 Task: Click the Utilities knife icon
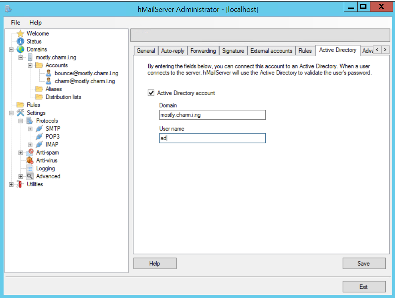(x=20, y=184)
